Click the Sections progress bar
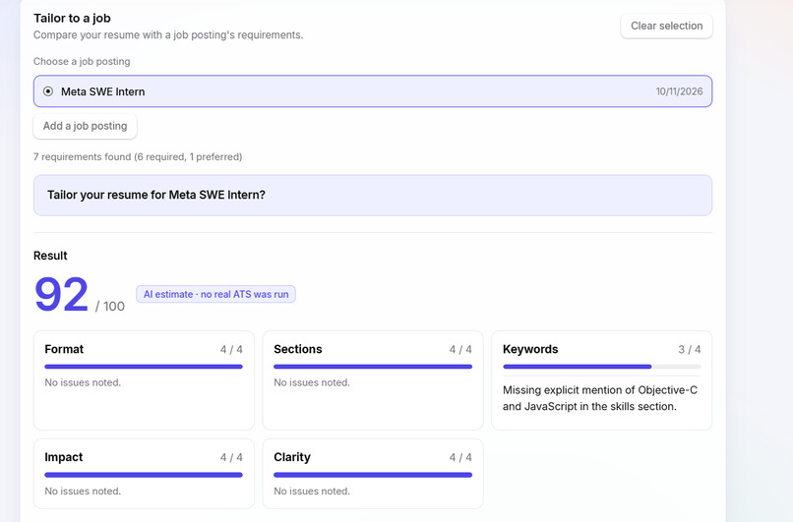The image size is (793, 522). 373,367
